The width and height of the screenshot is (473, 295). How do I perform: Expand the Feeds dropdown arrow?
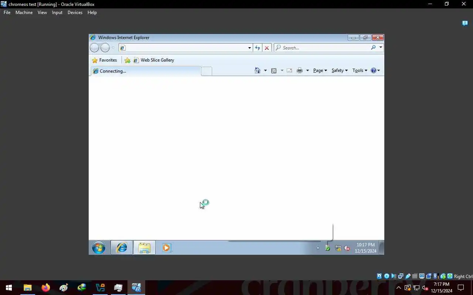tap(282, 70)
